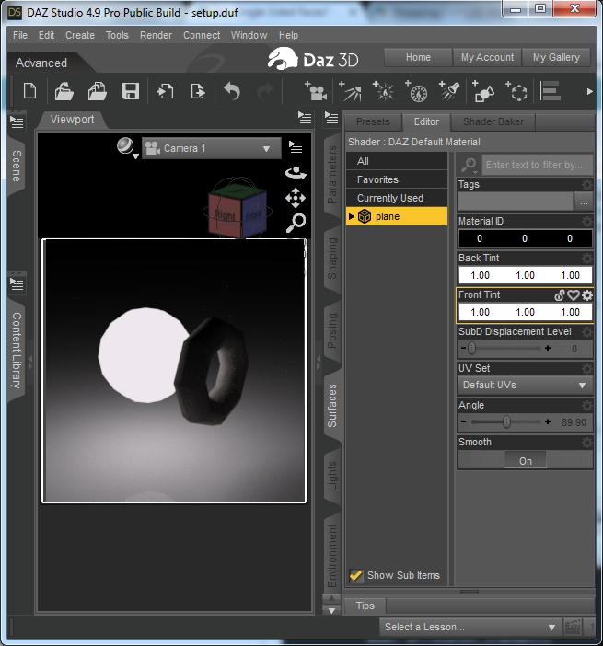Open the viewport options menu icon

(x=296, y=146)
